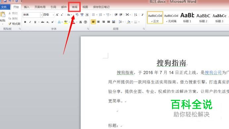This screenshot has width=229, height=129.
Task: Toggle underline formatting
Action: tap(35, 22)
